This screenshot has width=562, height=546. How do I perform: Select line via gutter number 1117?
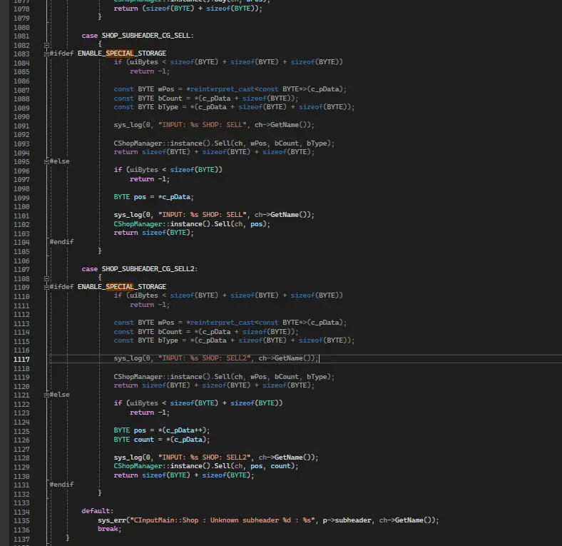(21, 360)
